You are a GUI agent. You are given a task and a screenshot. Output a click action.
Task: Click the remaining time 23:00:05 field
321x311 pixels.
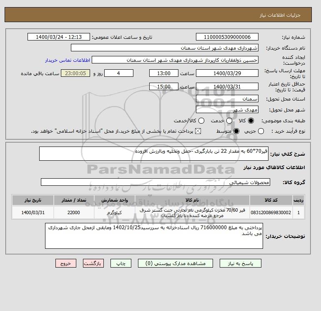(75, 73)
